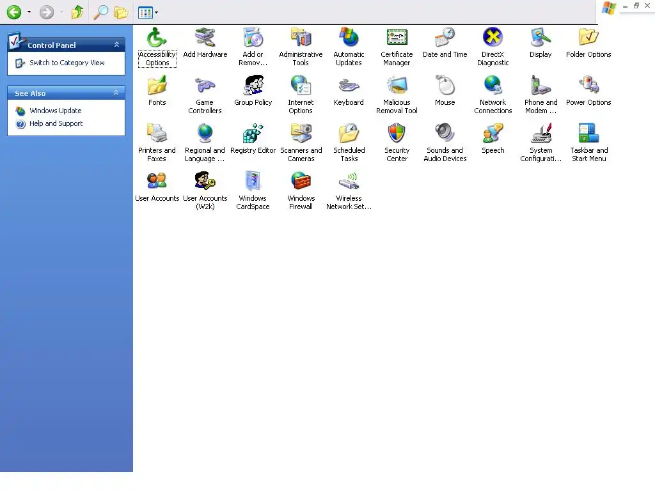Image resolution: width=655 pixels, height=491 pixels.
Task: Open Game Controllers
Action: pos(205,95)
